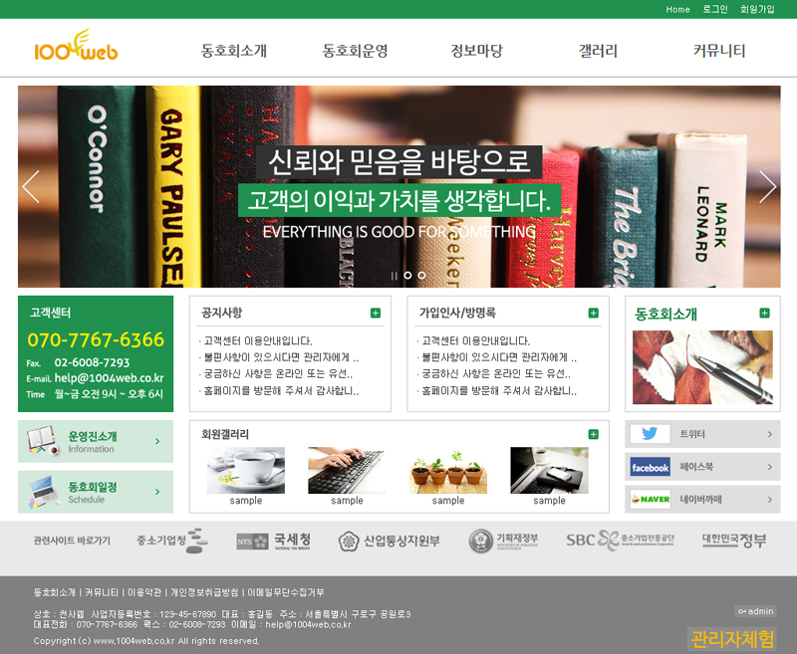Click the 회원가입 link

pos(757,9)
